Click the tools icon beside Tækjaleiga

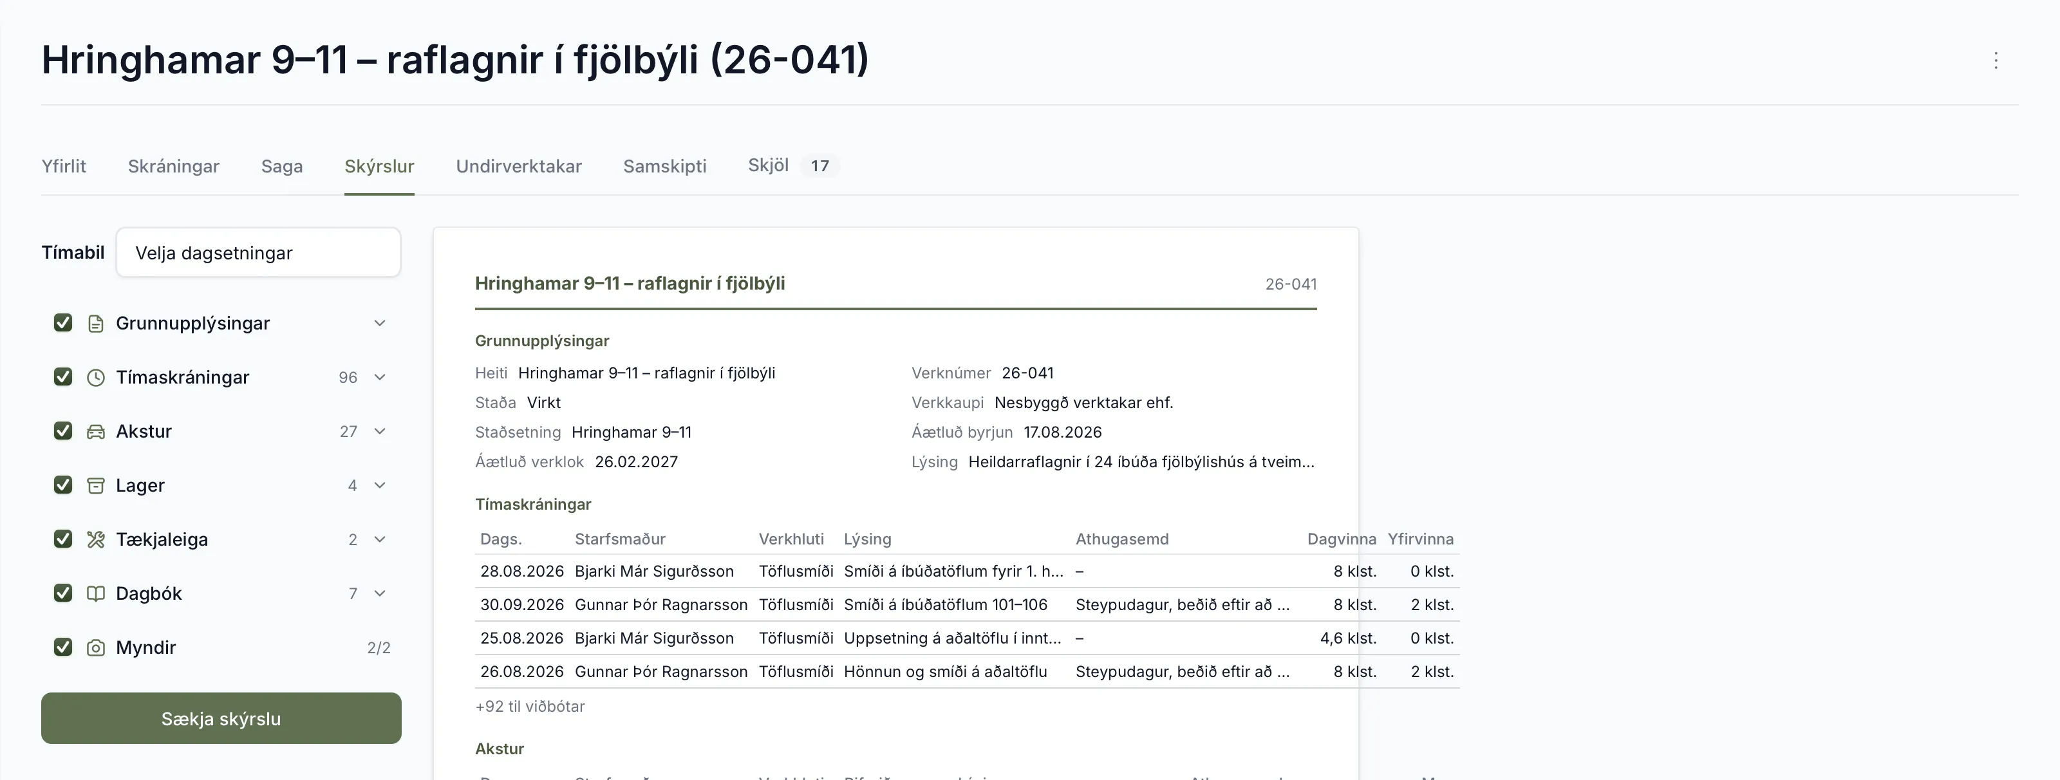(x=96, y=539)
